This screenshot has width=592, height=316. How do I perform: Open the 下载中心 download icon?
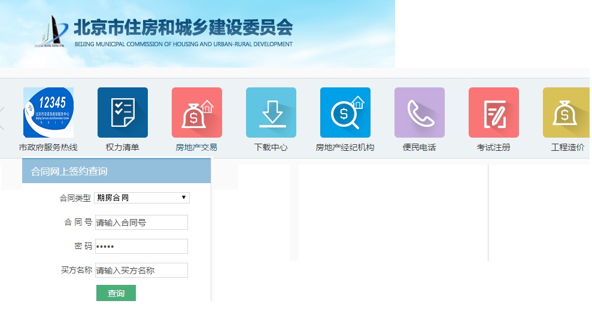coord(271,113)
